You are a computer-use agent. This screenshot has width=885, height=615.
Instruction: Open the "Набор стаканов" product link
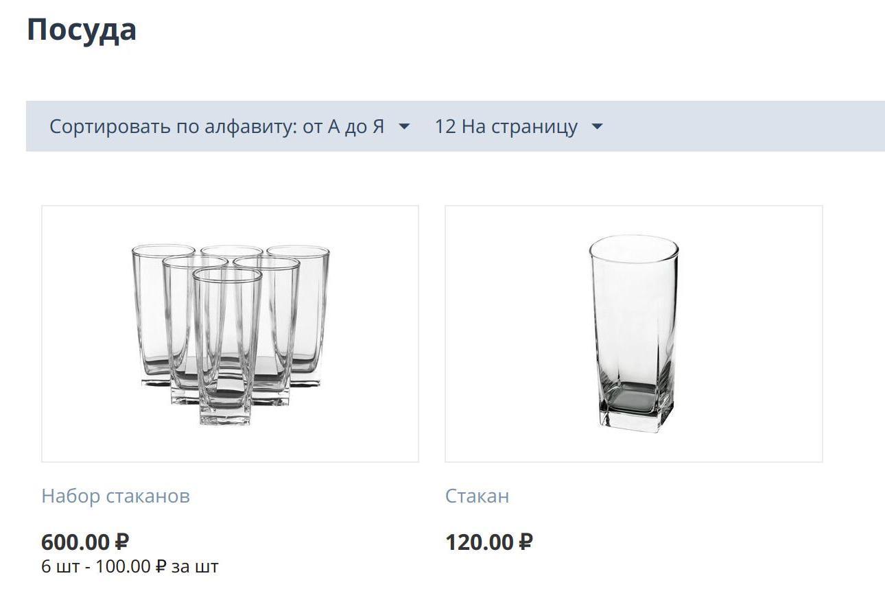tap(115, 496)
